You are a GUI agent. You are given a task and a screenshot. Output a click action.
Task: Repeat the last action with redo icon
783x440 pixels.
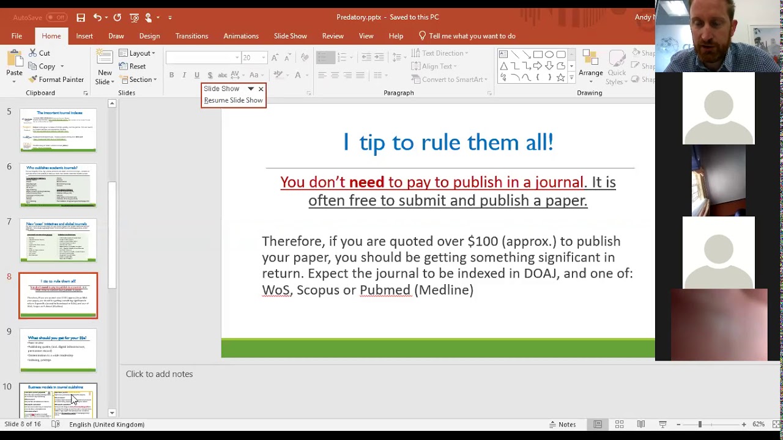[117, 18]
